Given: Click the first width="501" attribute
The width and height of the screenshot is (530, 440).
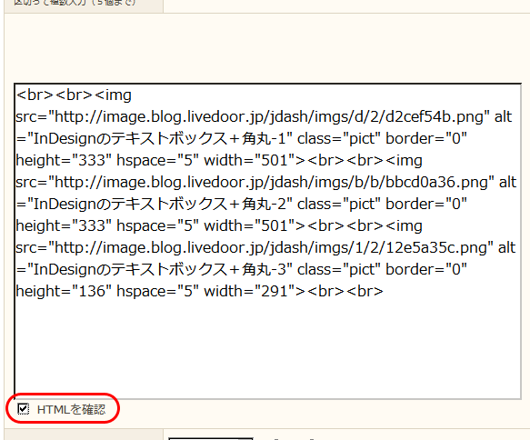Looking at the screenshot, I should (x=249, y=161).
